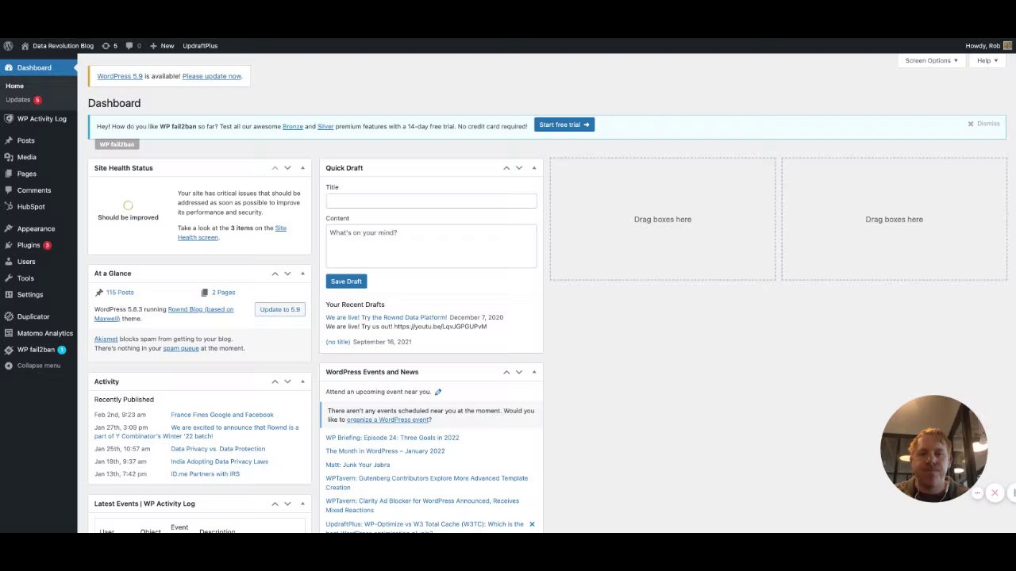Click the Appearance brush icon in sidebar
This screenshot has width=1016, height=571.
pos(9,228)
